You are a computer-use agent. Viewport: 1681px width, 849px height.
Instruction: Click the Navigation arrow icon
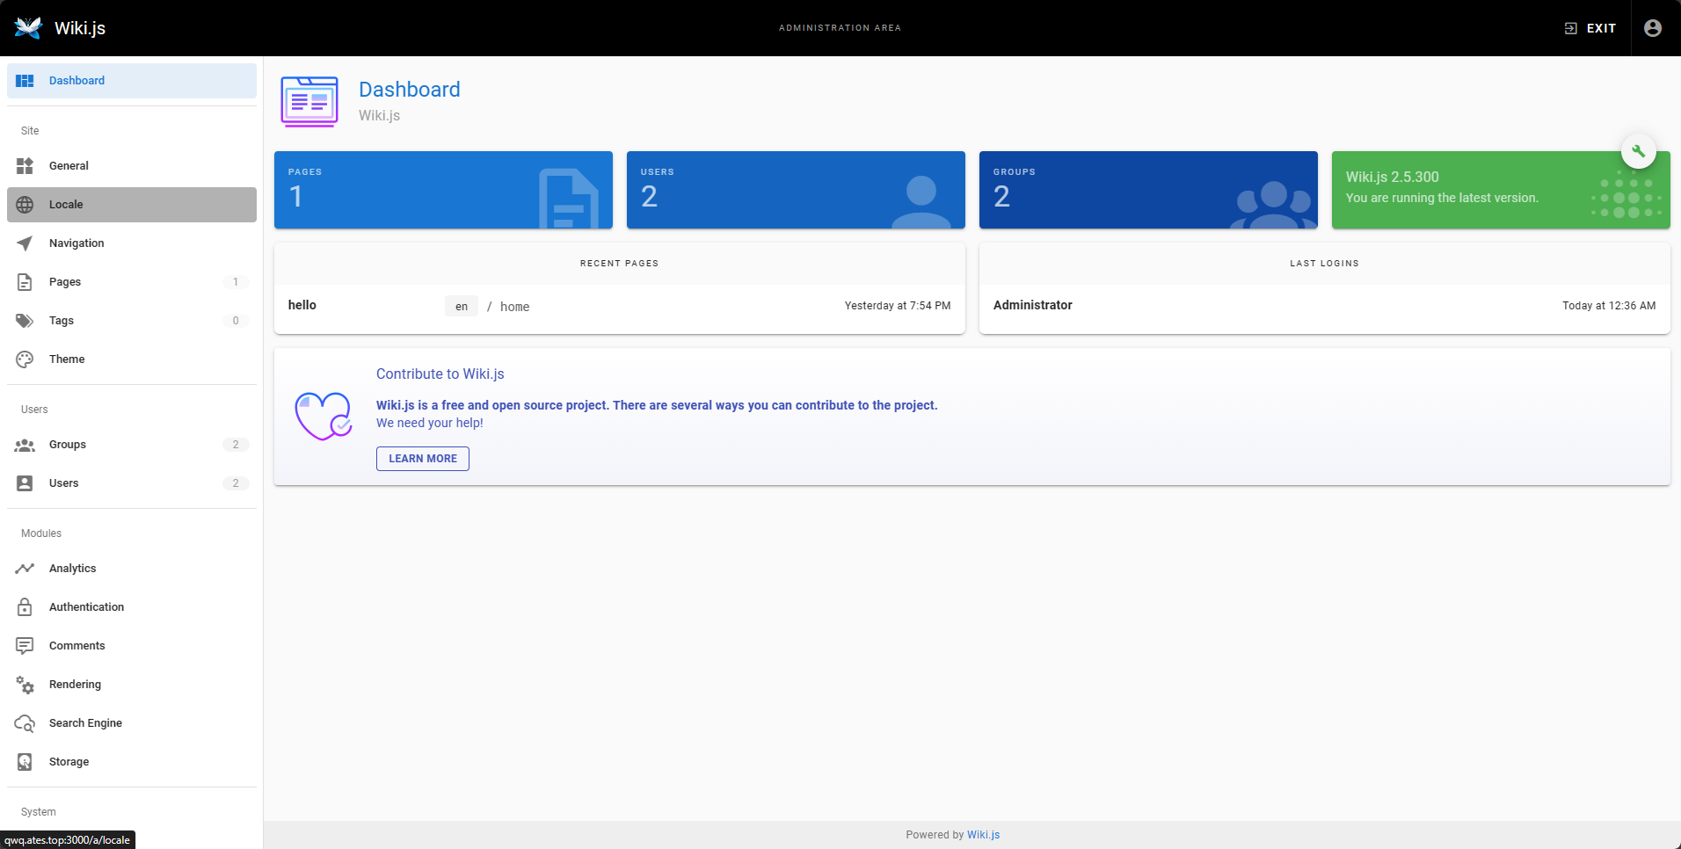click(25, 243)
